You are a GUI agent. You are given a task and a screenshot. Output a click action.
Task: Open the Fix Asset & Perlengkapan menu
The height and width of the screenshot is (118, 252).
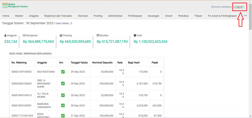pyautogui.click(x=222, y=16)
